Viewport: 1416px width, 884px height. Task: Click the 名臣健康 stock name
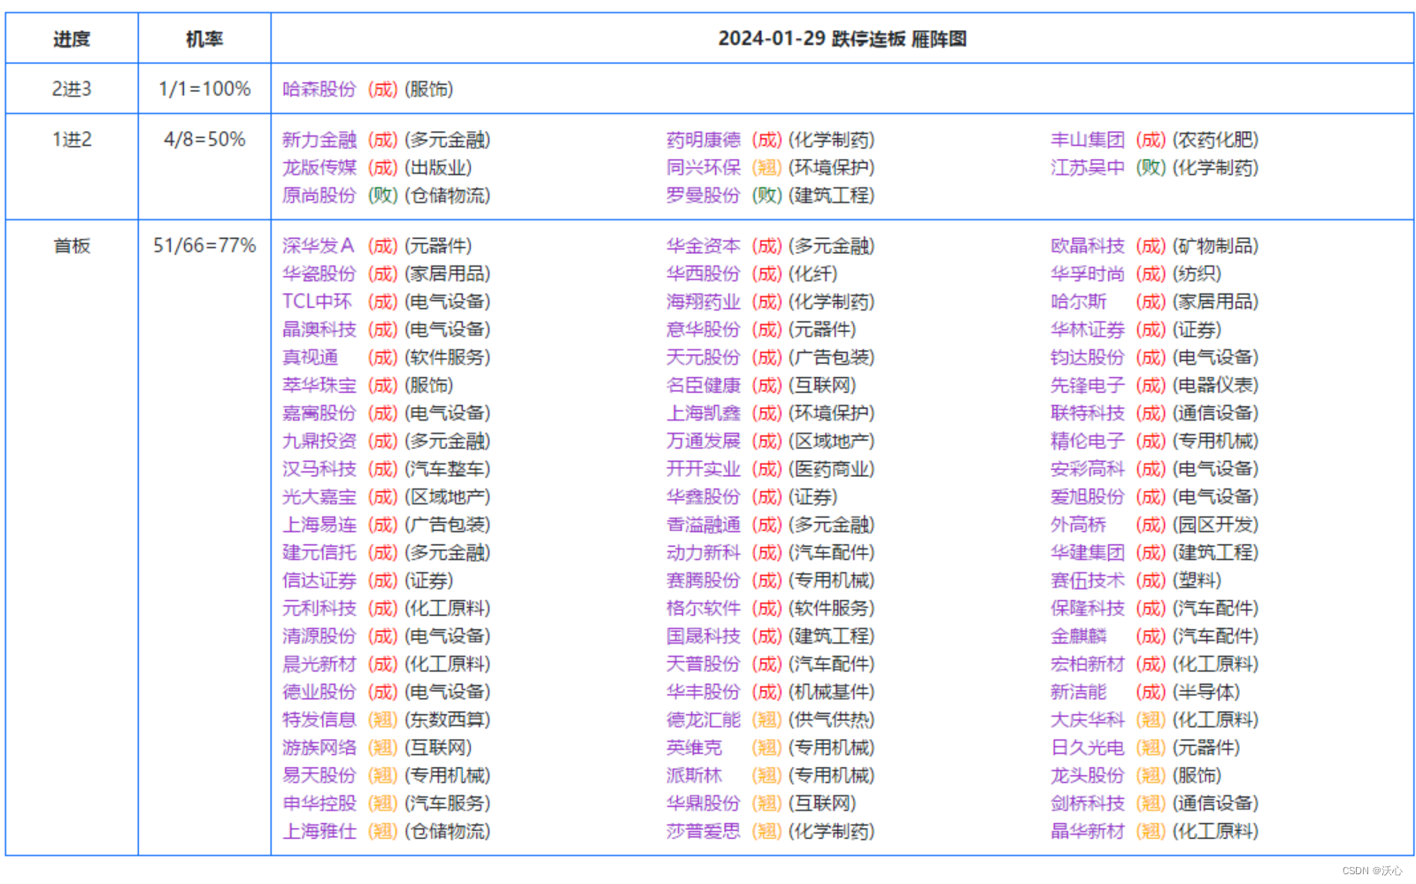click(x=703, y=385)
